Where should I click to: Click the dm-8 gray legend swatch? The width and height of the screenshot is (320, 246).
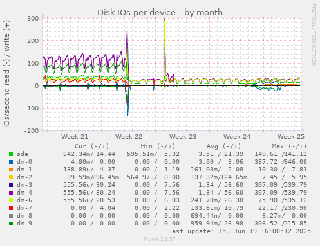click(11, 216)
